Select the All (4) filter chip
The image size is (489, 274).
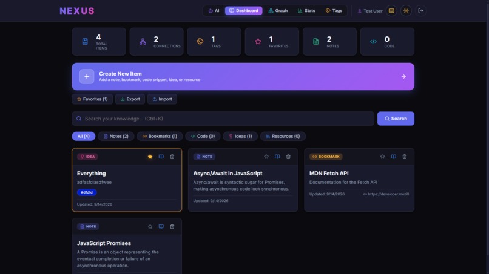(84, 136)
